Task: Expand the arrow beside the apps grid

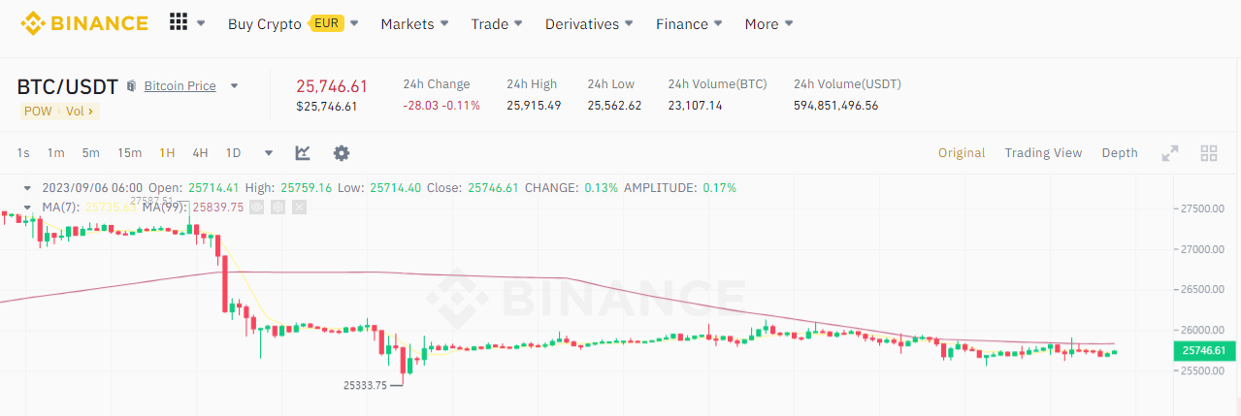Action: click(x=201, y=23)
